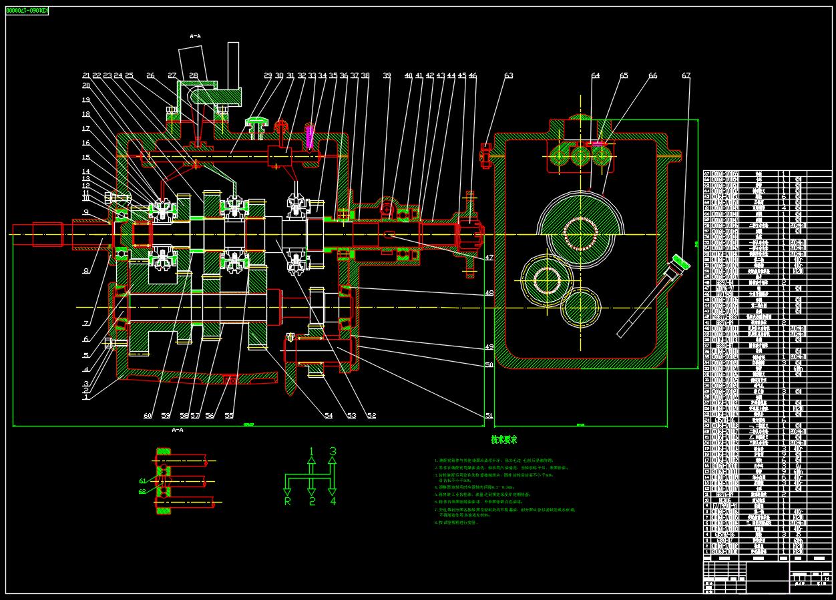Screen dimensions: 836x600
Task: Select the green technical requirements heading
Action: pyautogui.click(x=503, y=440)
